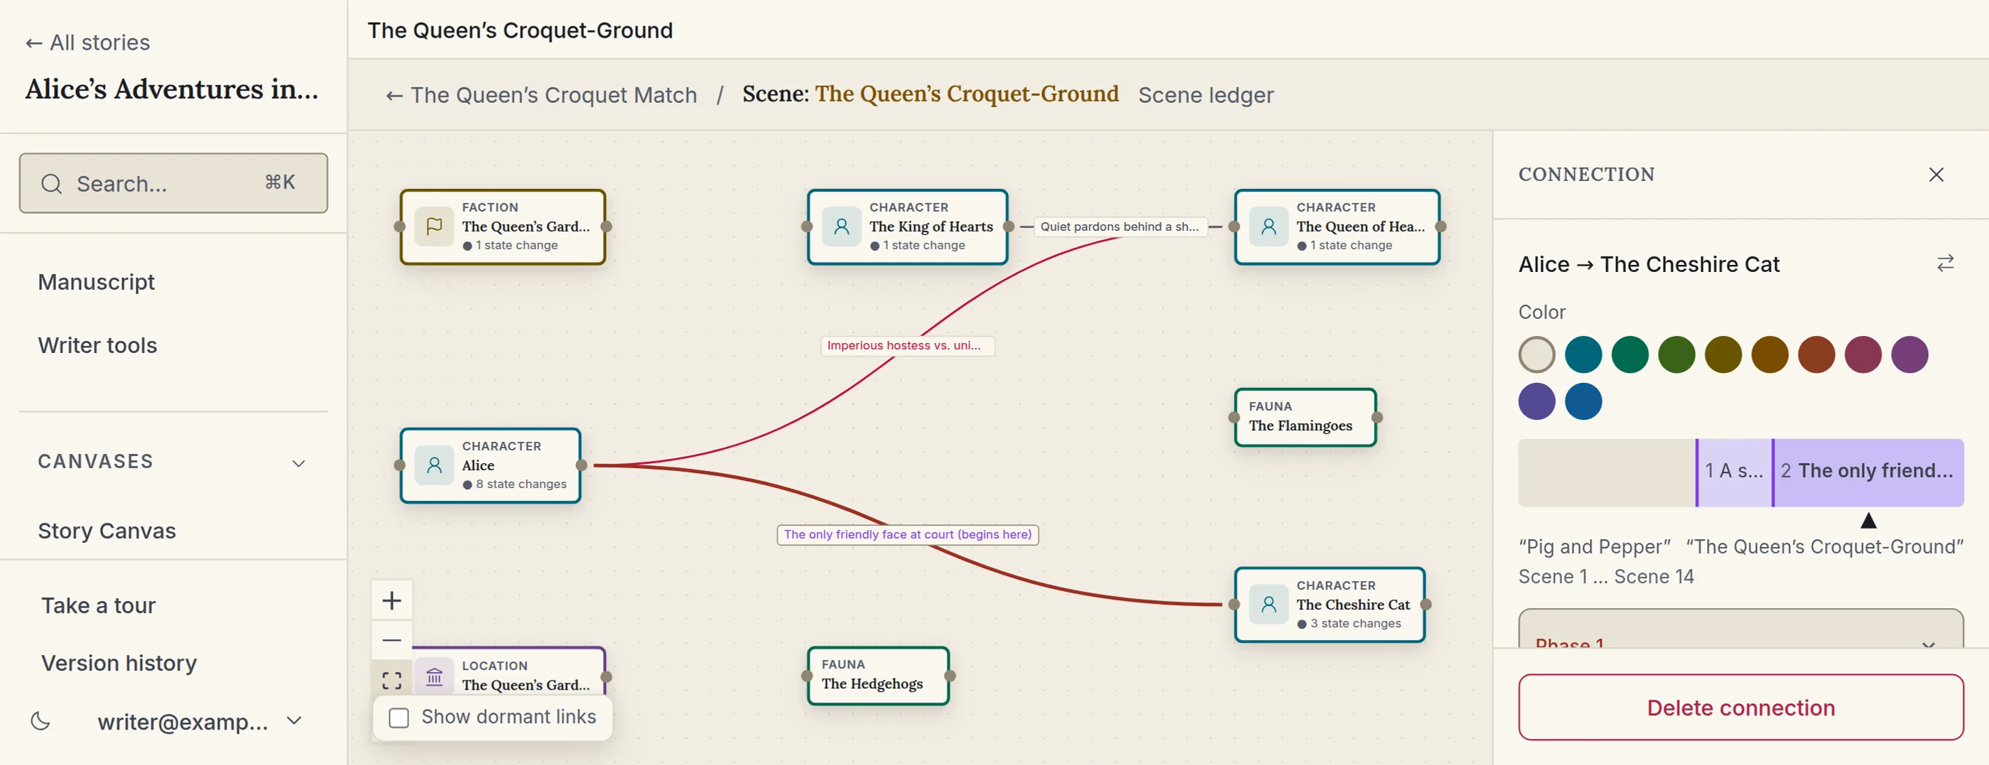Select the green color swatch
1989x765 pixels.
pyautogui.click(x=1630, y=355)
